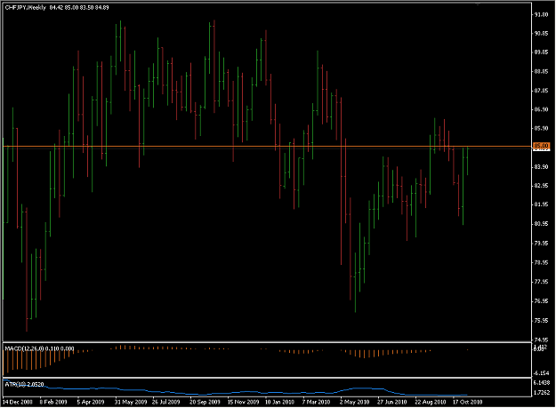Click the 90.85 price axis label
The image size is (556, 408).
coord(542,34)
